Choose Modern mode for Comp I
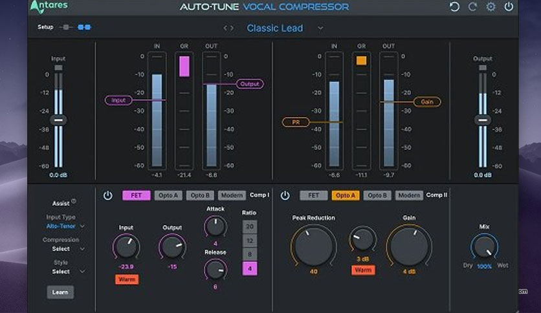Screen dimensions: 541x313 232,195
